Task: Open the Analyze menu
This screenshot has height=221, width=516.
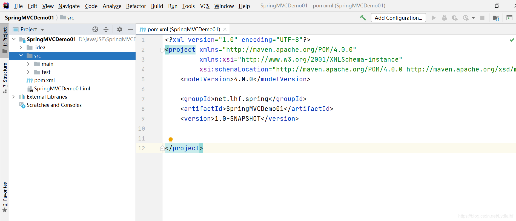Action: (112, 6)
